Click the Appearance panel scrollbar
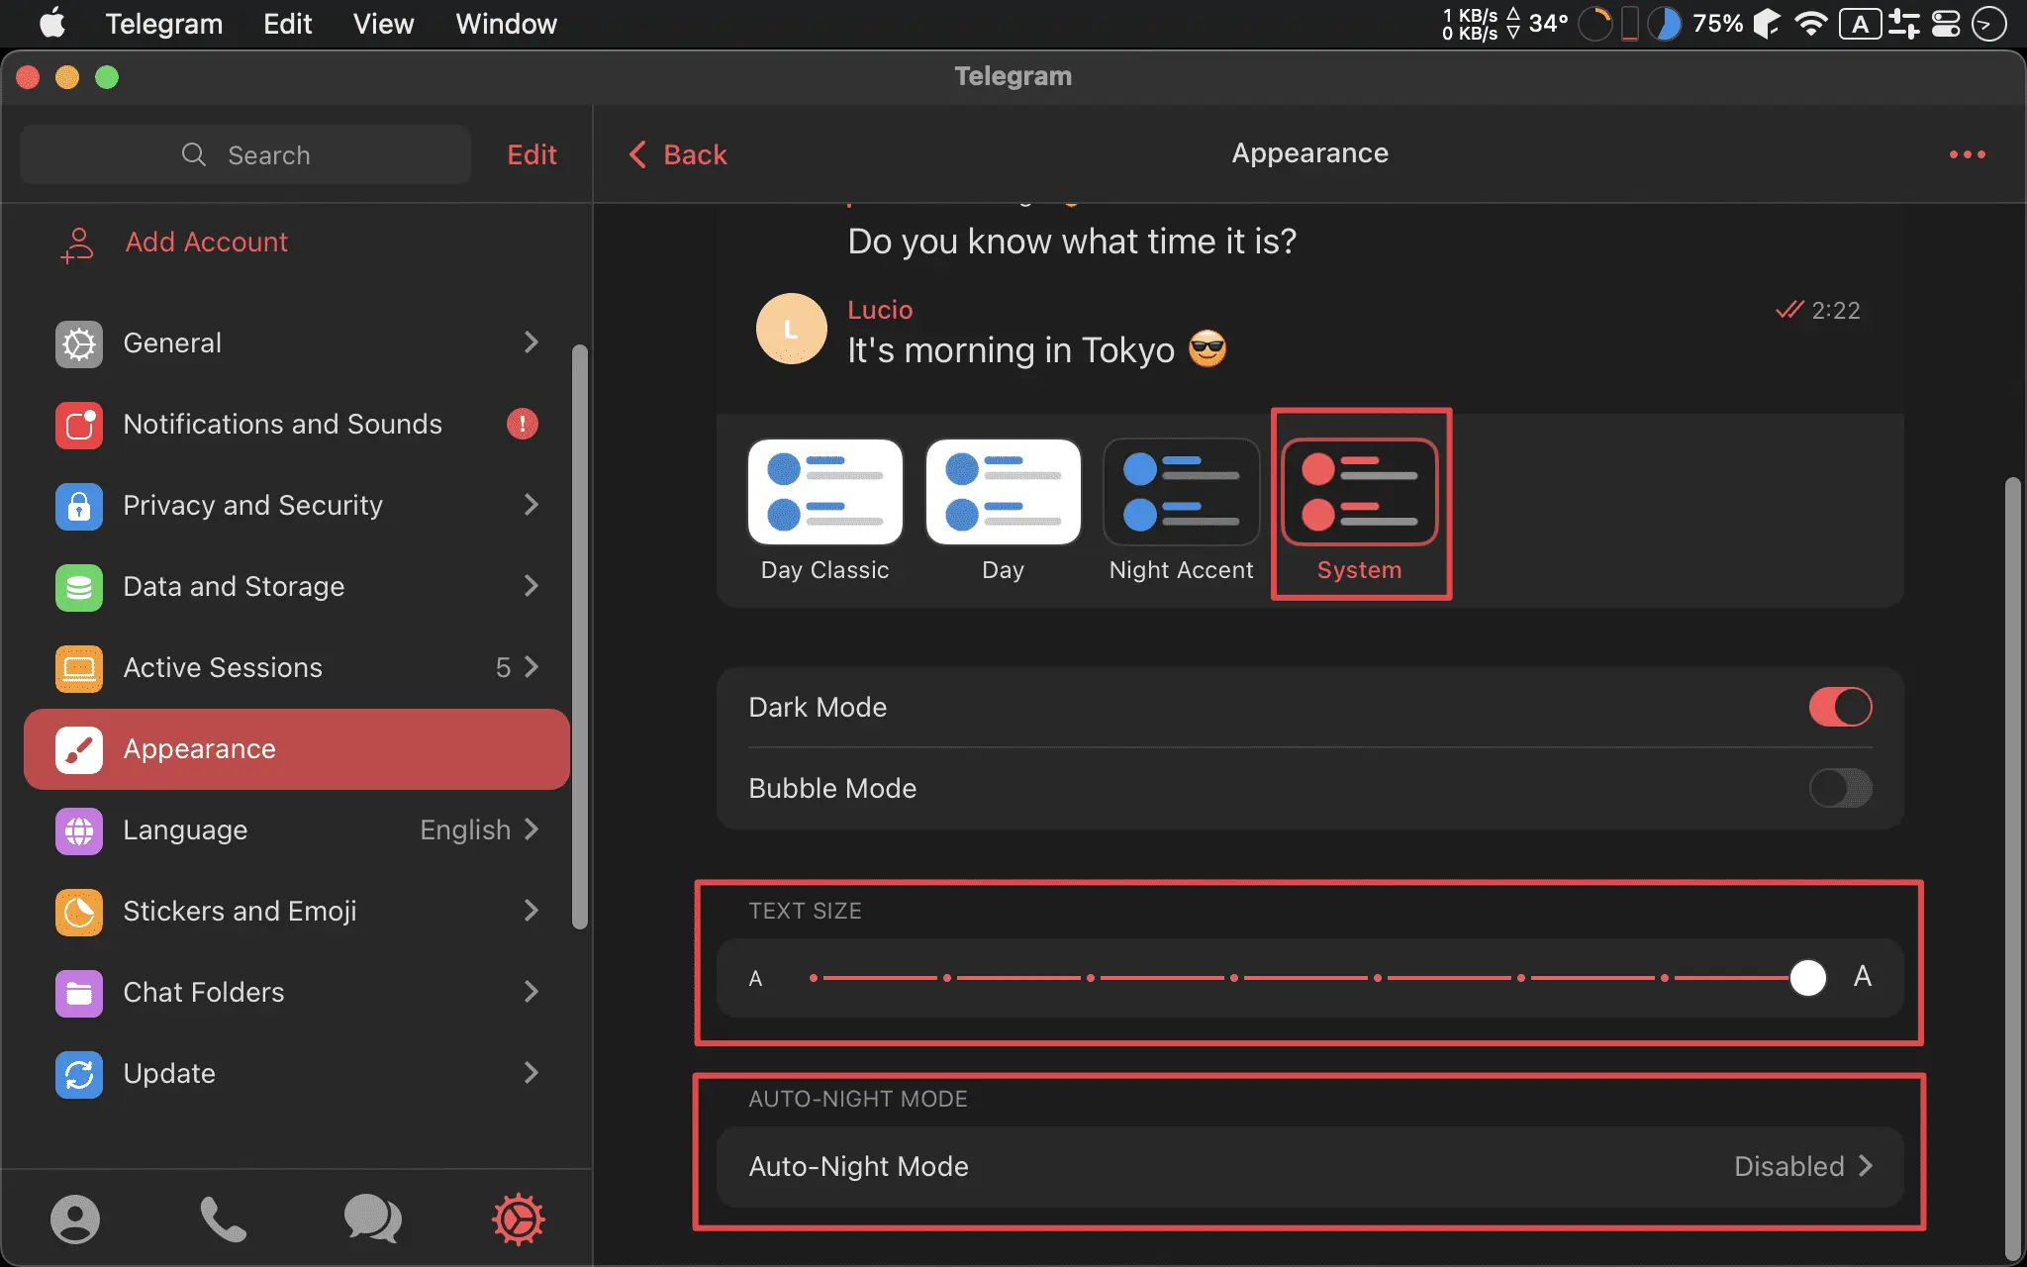2027x1267 pixels. (x=2012, y=871)
